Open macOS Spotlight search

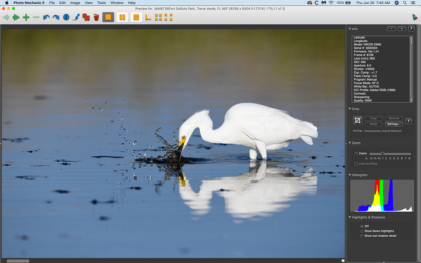pos(405,3)
